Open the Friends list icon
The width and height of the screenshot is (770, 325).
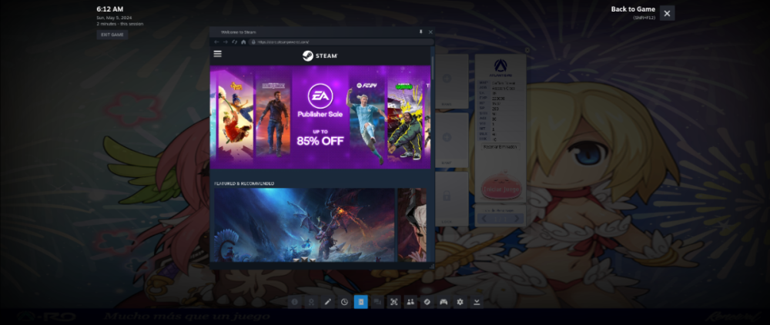tap(410, 303)
